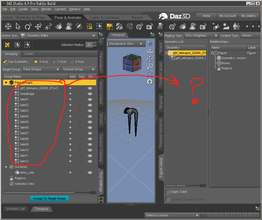Open the Select a Lesson dropdown

click(x=172, y=215)
